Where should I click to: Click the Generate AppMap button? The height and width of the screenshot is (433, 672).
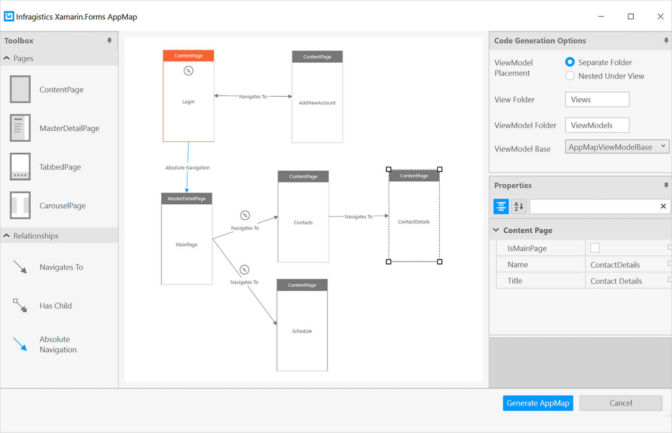[x=538, y=403]
